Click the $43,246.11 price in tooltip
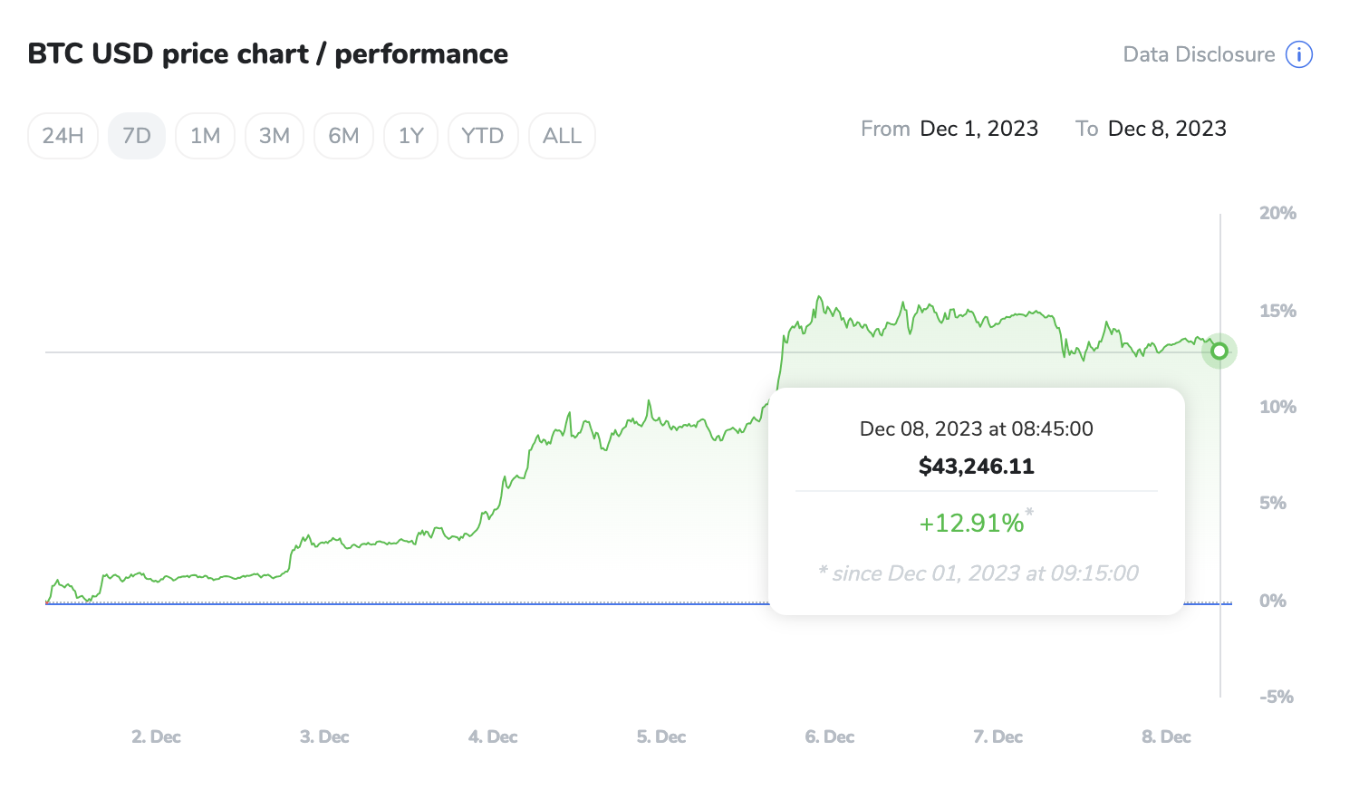1359x799 pixels. click(977, 467)
